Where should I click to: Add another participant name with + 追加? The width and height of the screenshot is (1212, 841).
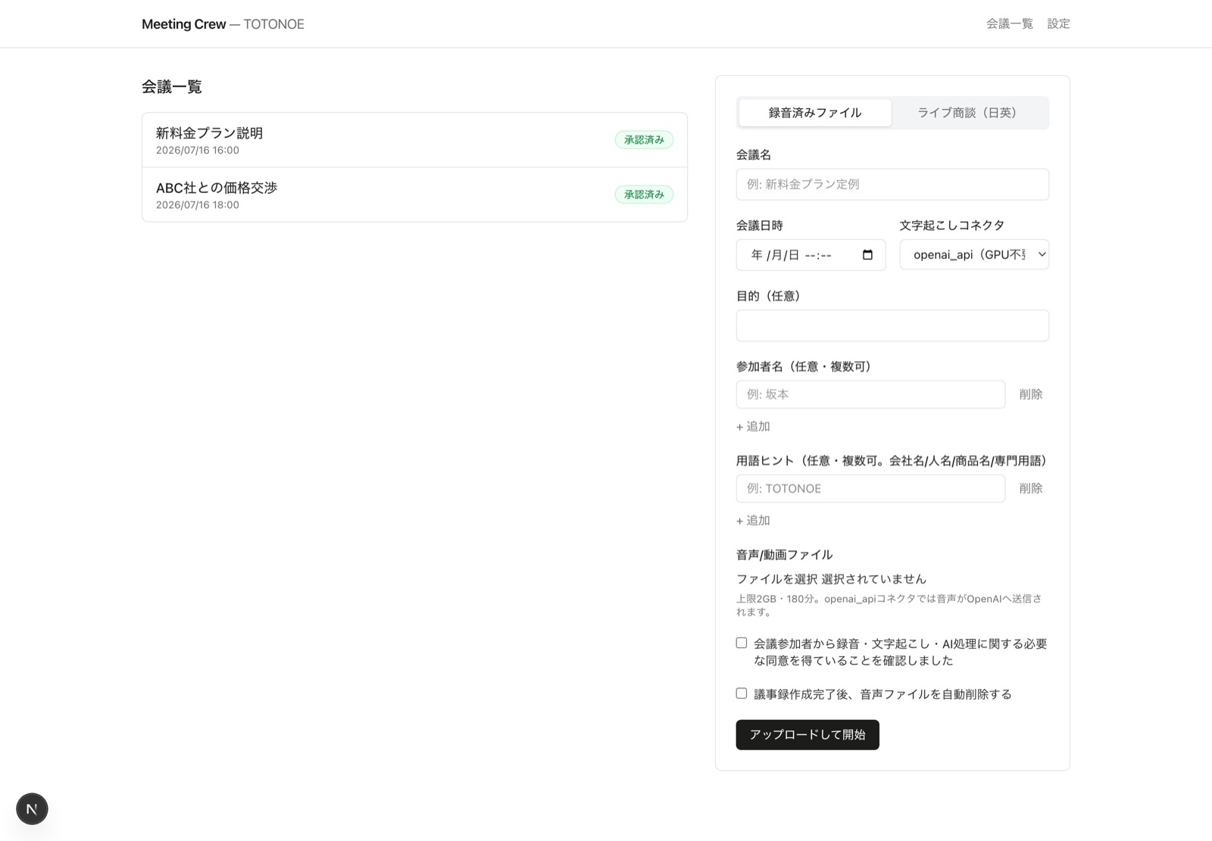point(753,426)
